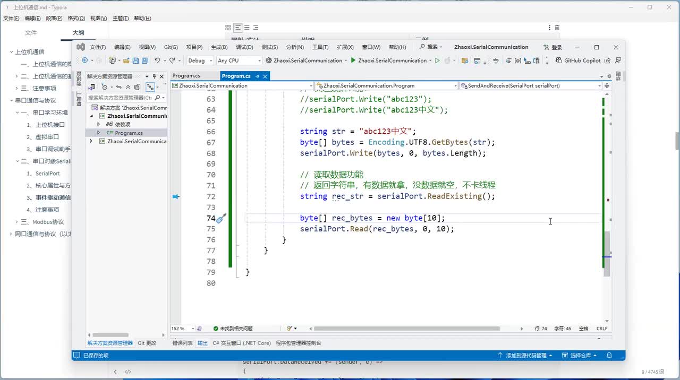Click screwdriver quick actions icon on line 74
The width and height of the screenshot is (680, 380).
coord(222,218)
